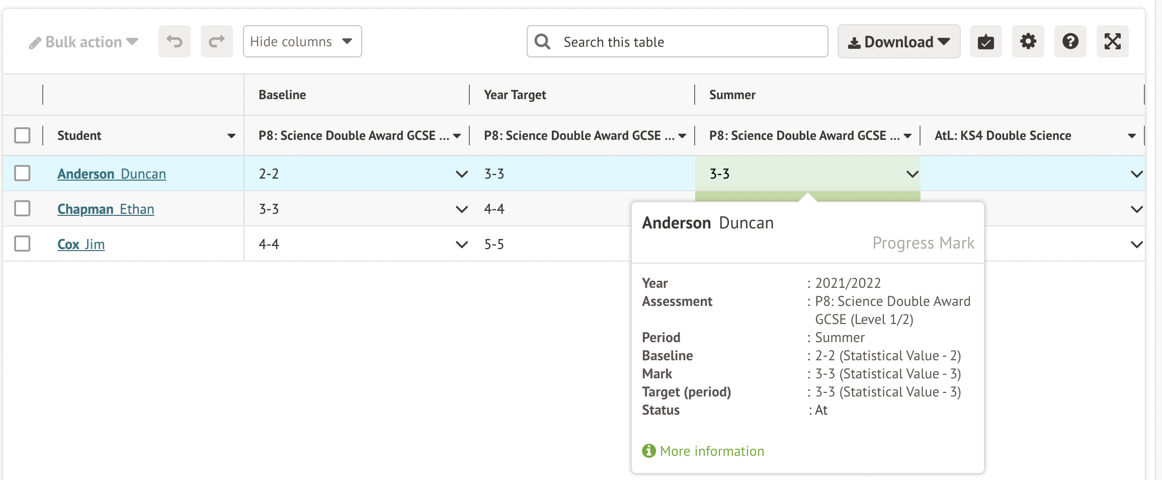1162x480 pixels.
Task: Open table settings gear icon
Action: click(1028, 41)
